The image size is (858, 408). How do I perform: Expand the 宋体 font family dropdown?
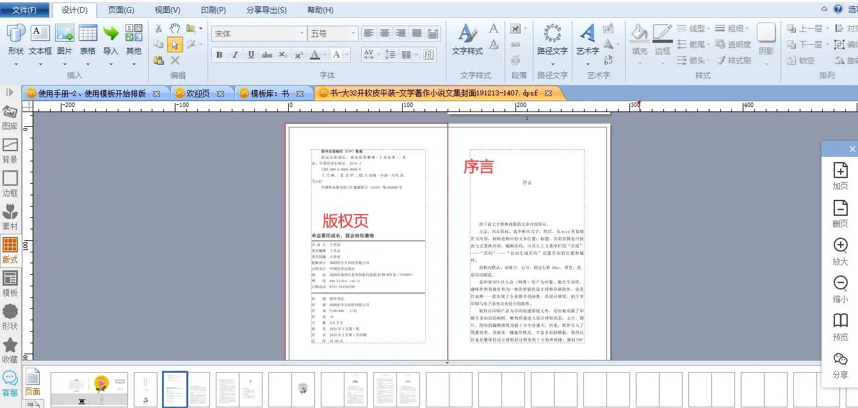coord(302,33)
